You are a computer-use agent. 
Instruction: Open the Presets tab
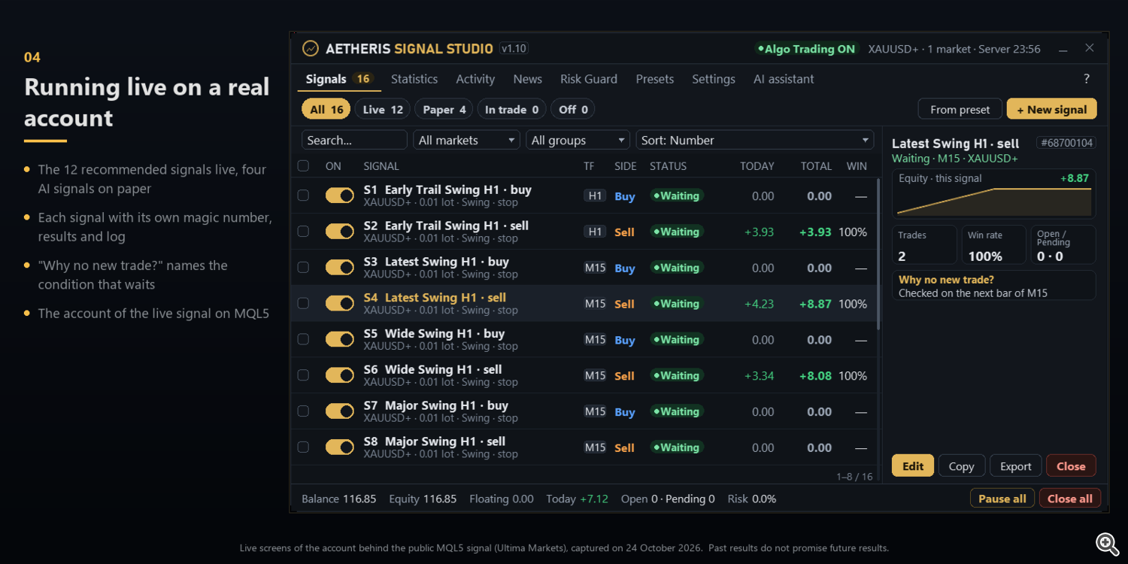(655, 79)
